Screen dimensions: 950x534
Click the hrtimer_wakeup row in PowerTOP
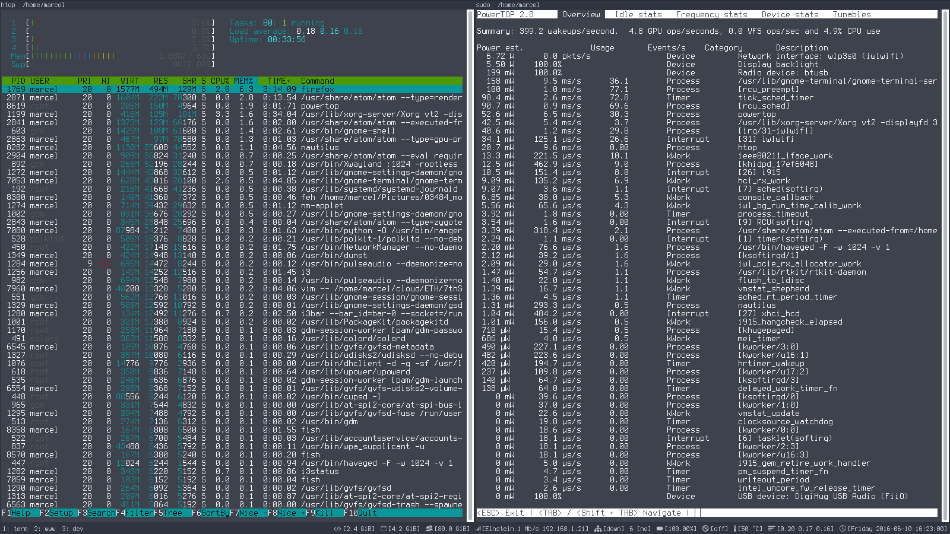tap(708, 363)
